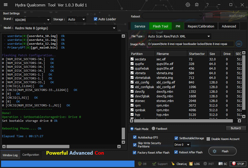Image resolution: width=248 pixels, height=168 pixels.
Task: Click the browse button beside Image Path
Action: pos(239,44)
